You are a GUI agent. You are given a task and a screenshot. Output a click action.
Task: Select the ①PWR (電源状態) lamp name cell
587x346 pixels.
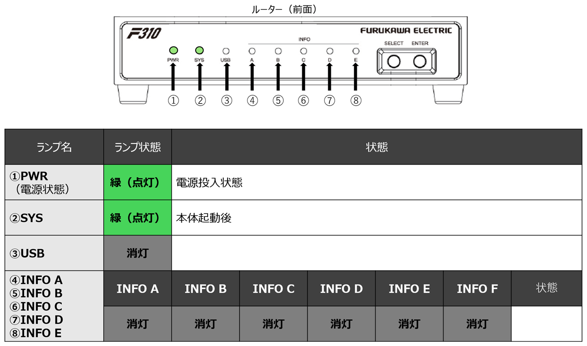pyautogui.click(x=54, y=182)
